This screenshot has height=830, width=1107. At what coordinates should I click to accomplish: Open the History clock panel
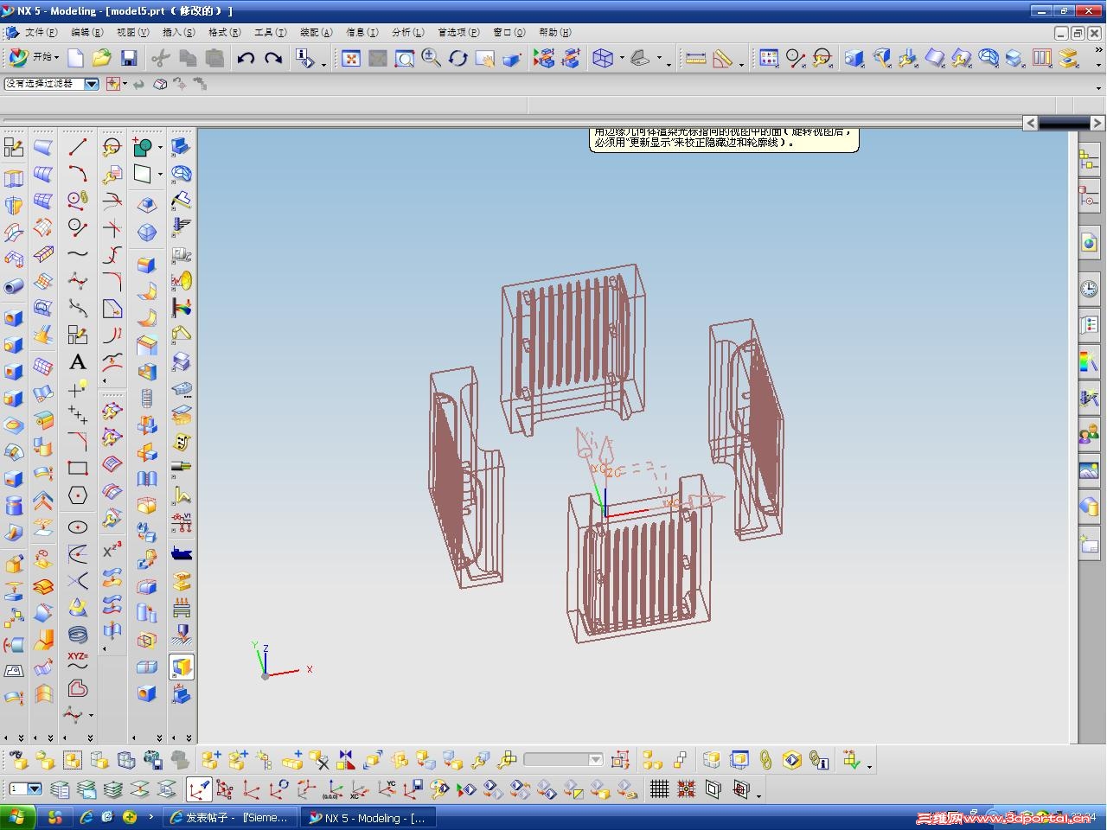click(1089, 288)
